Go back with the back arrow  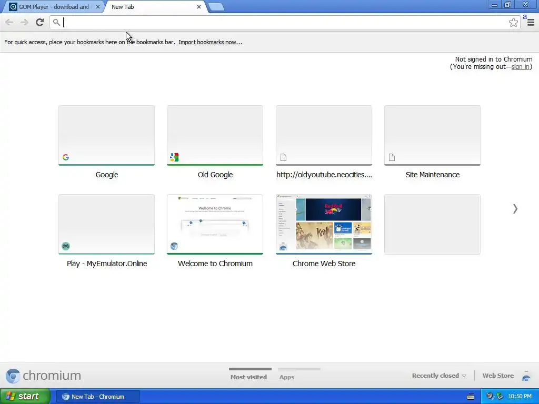point(9,22)
